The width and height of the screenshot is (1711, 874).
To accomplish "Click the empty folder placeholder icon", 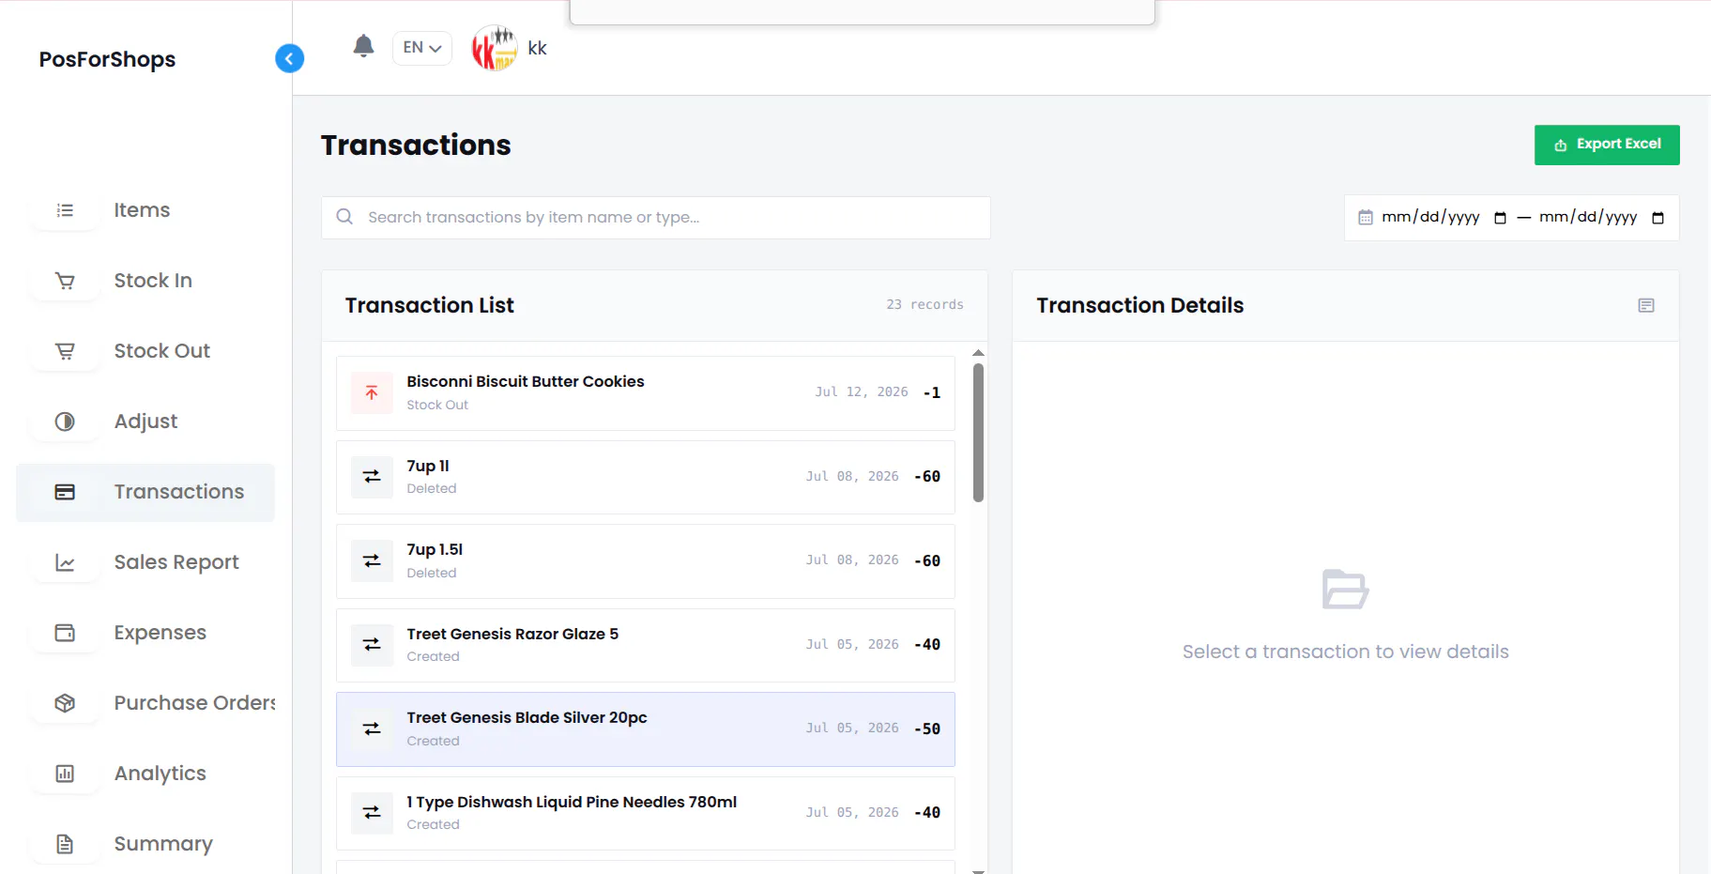I will (x=1345, y=590).
